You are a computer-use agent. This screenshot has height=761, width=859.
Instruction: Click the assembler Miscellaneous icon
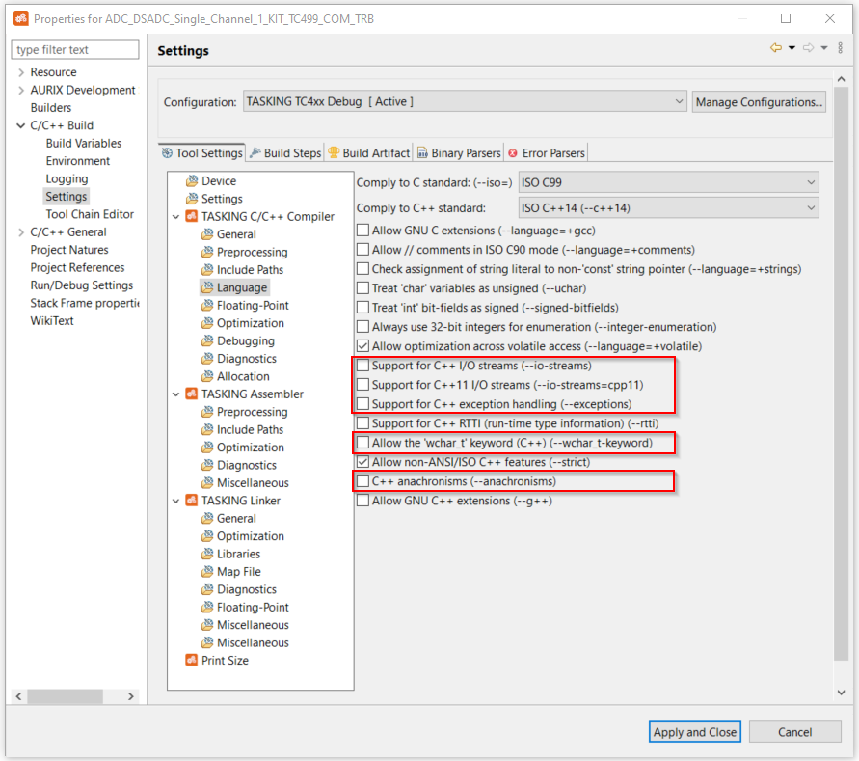tap(206, 483)
